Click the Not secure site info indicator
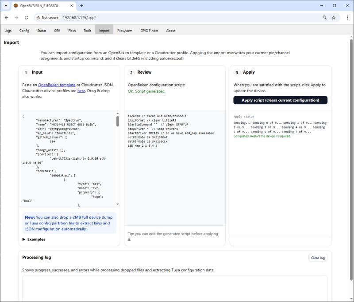354x302 pixels. pyautogui.click(x=47, y=18)
